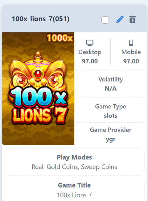Click the Desktop 97.00 value
The image size is (148, 201).
(90, 61)
